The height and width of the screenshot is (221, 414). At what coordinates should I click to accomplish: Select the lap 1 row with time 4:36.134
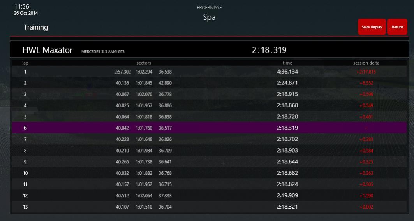pos(209,72)
